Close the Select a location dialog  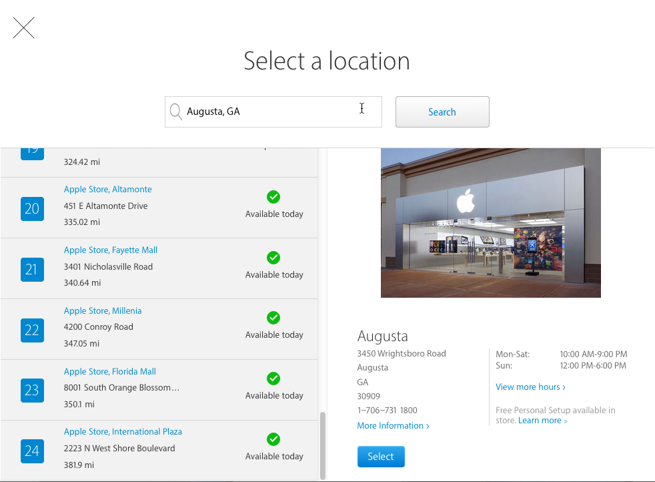[24, 27]
